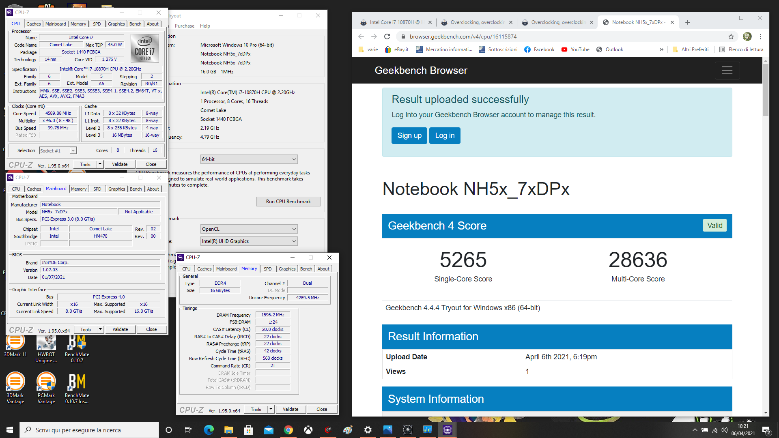The width and height of the screenshot is (779, 438).
Task: Switch to Caches tab in top CPU-Z window
Action: [x=33, y=24]
